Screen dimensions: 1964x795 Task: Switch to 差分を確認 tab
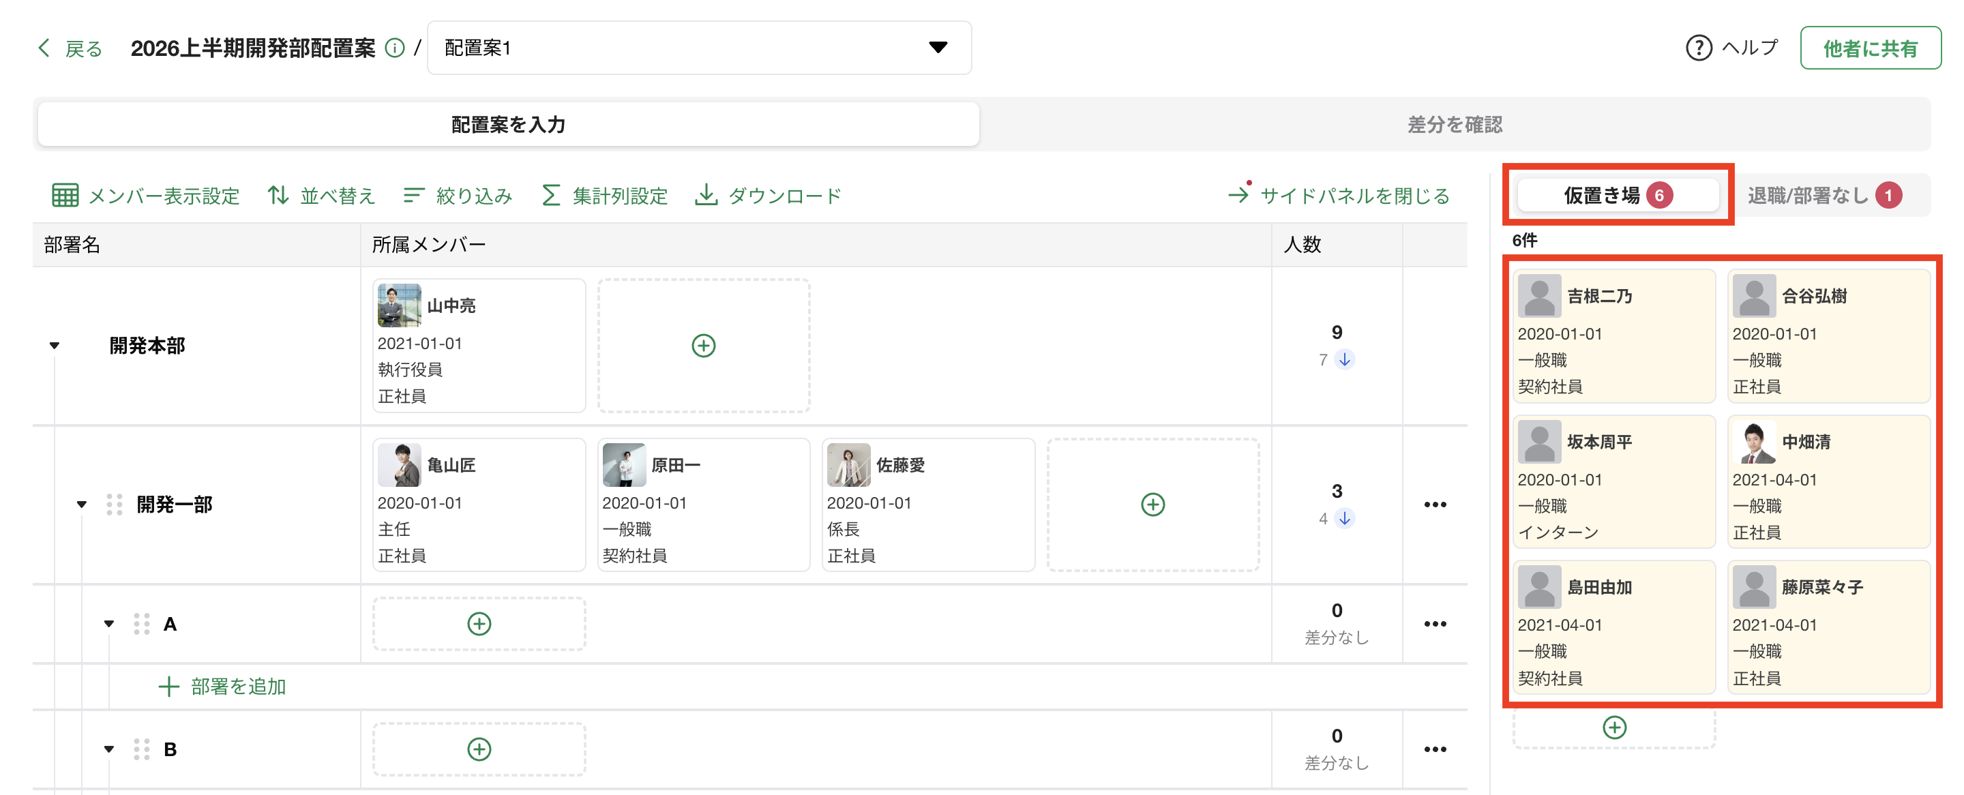point(1454,124)
